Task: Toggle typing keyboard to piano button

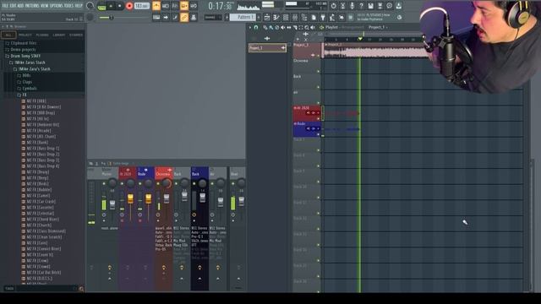Action: (x=156, y=17)
